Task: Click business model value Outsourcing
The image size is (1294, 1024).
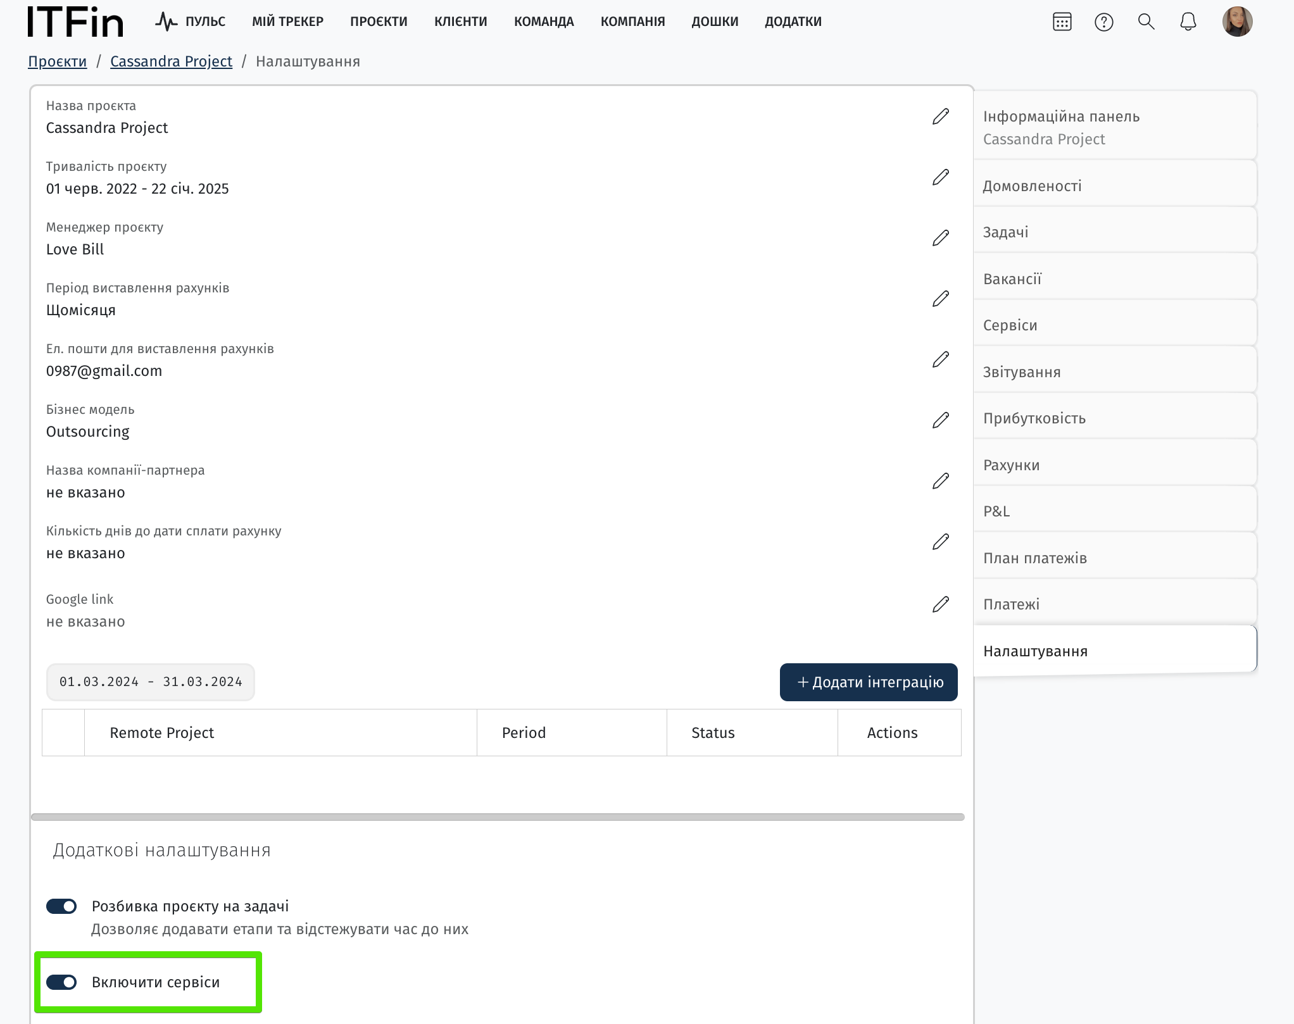Action: (87, 432)
